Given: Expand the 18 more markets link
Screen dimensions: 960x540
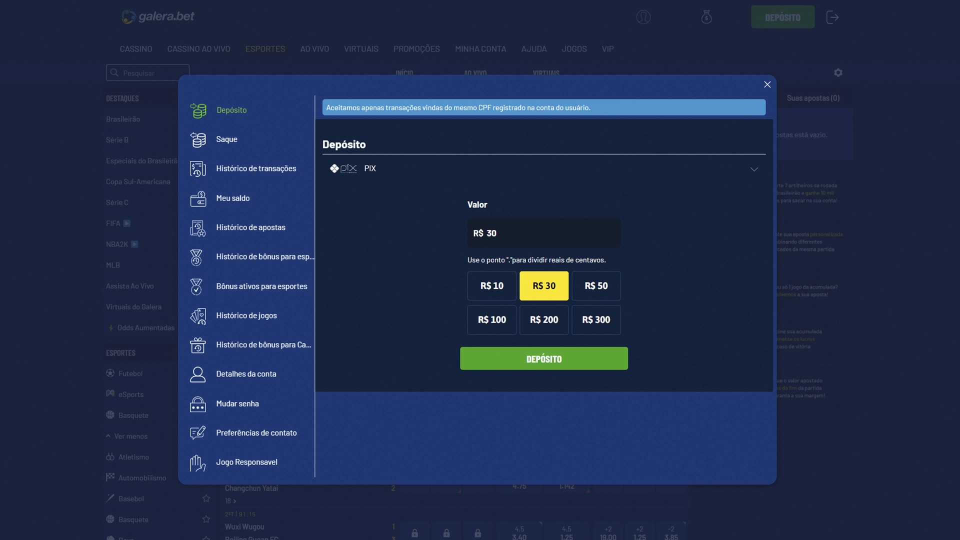Looking at the screenshot, I should [230, 501].
